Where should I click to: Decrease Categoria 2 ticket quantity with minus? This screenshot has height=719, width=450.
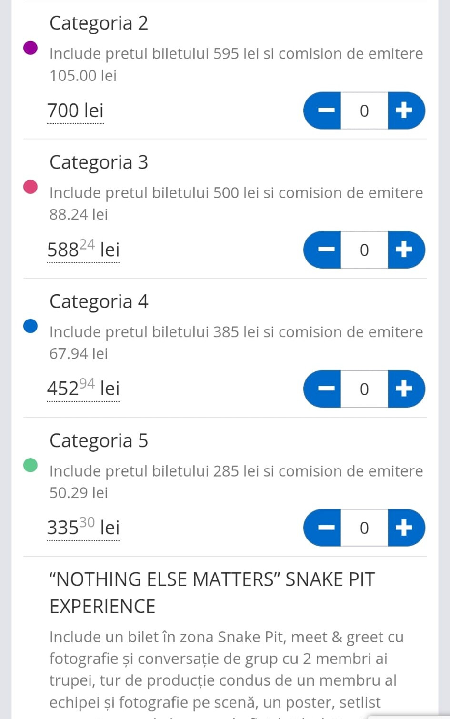coord(324,111)
